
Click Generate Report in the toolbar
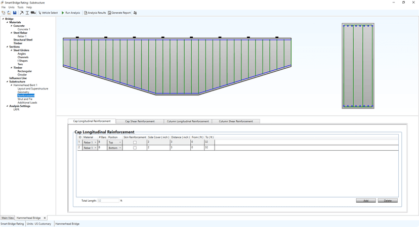pos(119,13)
